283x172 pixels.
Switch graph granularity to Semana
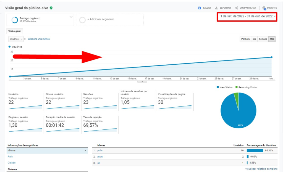pyautogui.click(x=263, y=39)
